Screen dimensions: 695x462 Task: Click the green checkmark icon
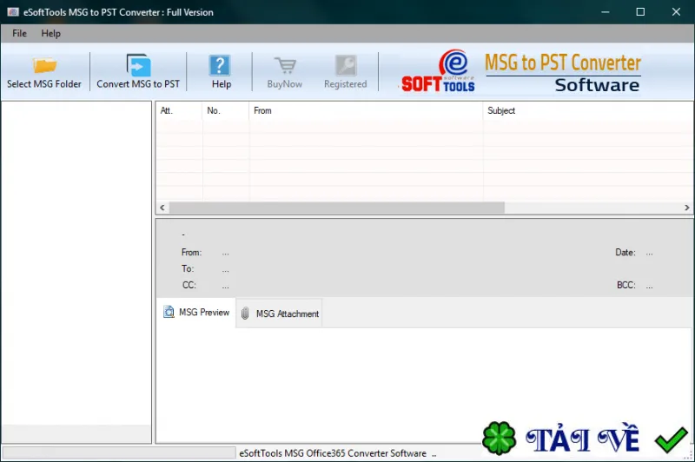click(x=671, y=439)
